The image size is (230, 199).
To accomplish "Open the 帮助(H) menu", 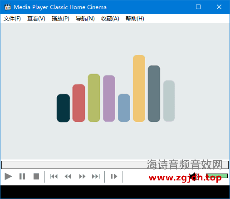I will [135, 19].
